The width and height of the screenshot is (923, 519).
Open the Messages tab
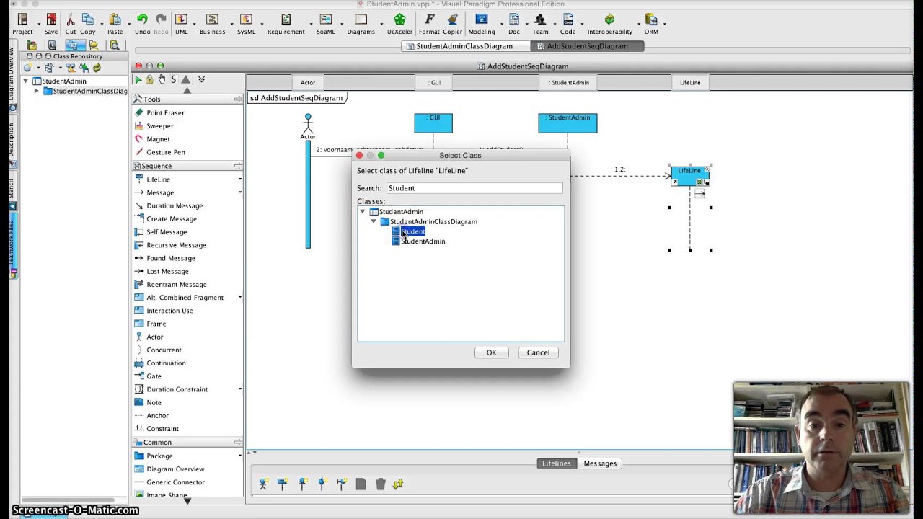[600, 463]
